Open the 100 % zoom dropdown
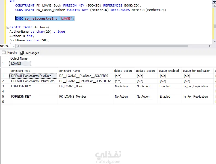This screenshot has height=164, width=216. pyautogui.click(x=14, y=46)
